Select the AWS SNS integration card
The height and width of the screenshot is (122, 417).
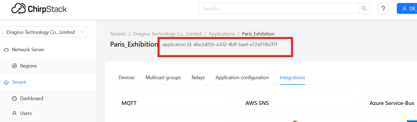click(295, 103)
